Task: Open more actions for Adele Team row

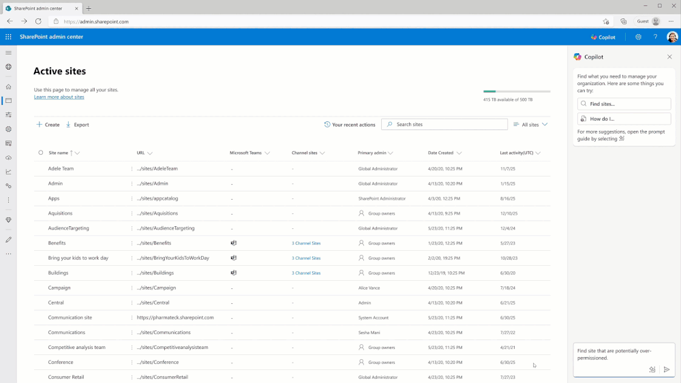Action: (x=132, y=168)
